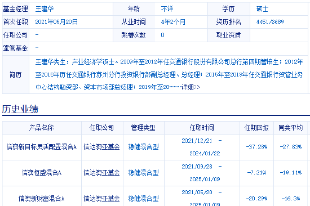Select the experience value 4年2个月

click(x=173, y=22)
